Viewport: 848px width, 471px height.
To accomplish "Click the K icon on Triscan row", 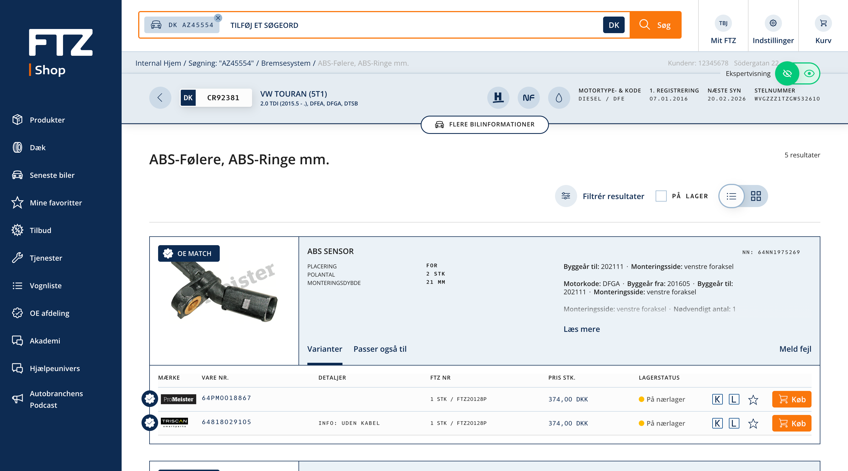I will pyautogui.click(x=717, y=423).
